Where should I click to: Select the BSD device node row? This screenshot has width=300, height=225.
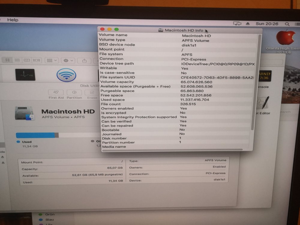pos(178,45)
